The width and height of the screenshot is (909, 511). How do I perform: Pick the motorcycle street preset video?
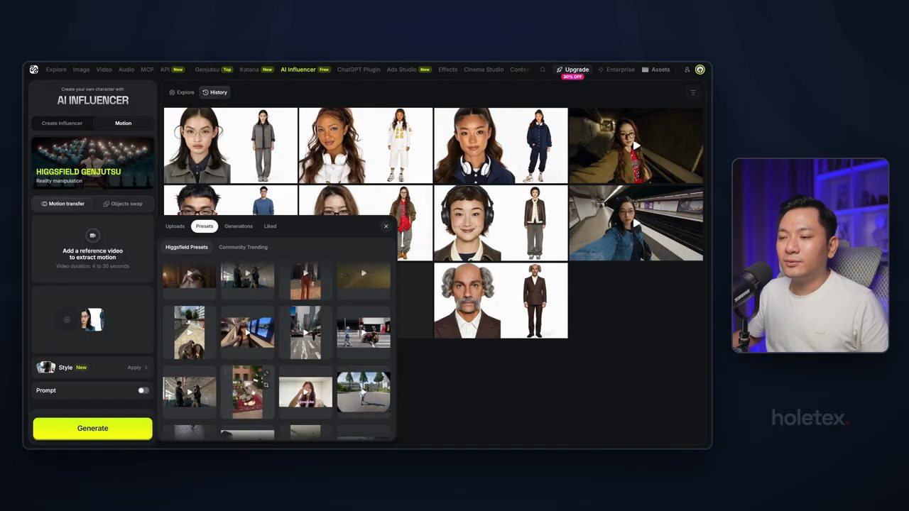click(364, 333)
